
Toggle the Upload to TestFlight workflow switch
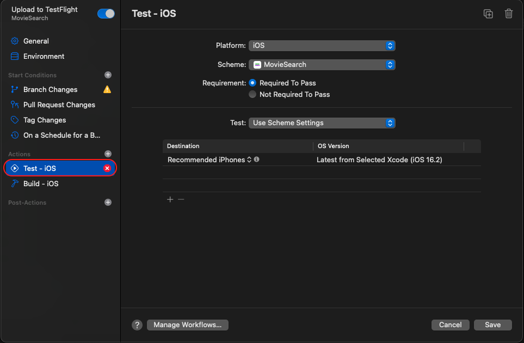[106, 14]
